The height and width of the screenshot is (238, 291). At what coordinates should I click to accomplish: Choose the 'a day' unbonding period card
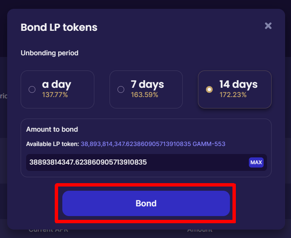pos(58,89)
